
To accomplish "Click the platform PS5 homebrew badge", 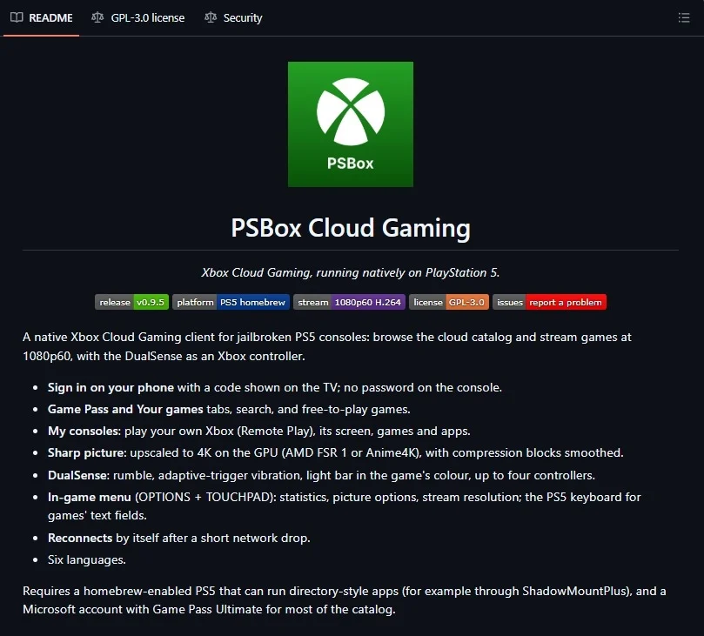I will (x=231, y=302).
